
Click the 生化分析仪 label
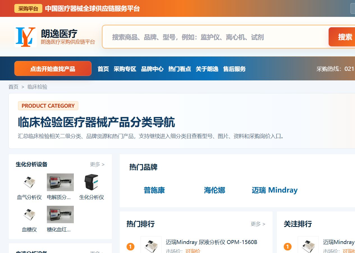point(91,197)
